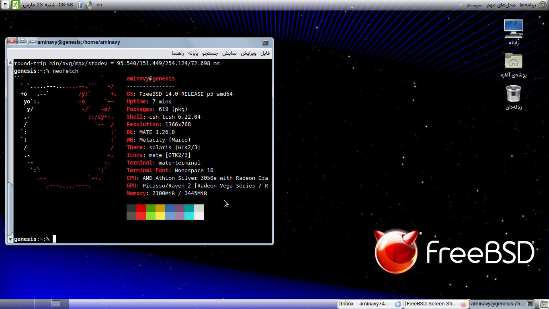Click the terminal window menu icon in titlebar
The width and height of the screenshot is (549, 309).
[x=265, y=42]
